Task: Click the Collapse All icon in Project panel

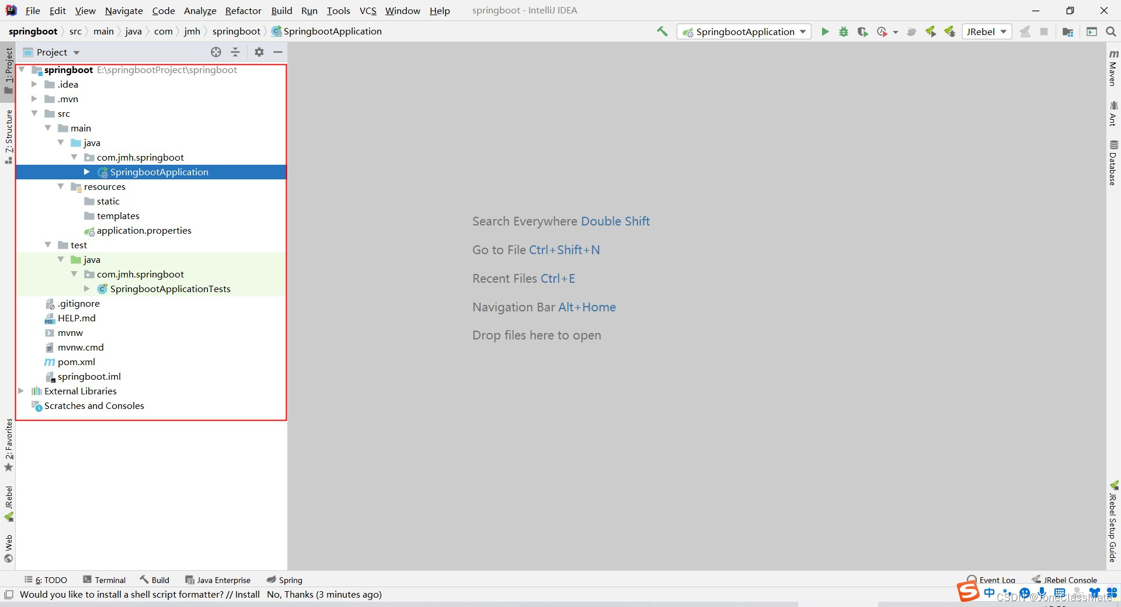Action: (x=235, y=52)
